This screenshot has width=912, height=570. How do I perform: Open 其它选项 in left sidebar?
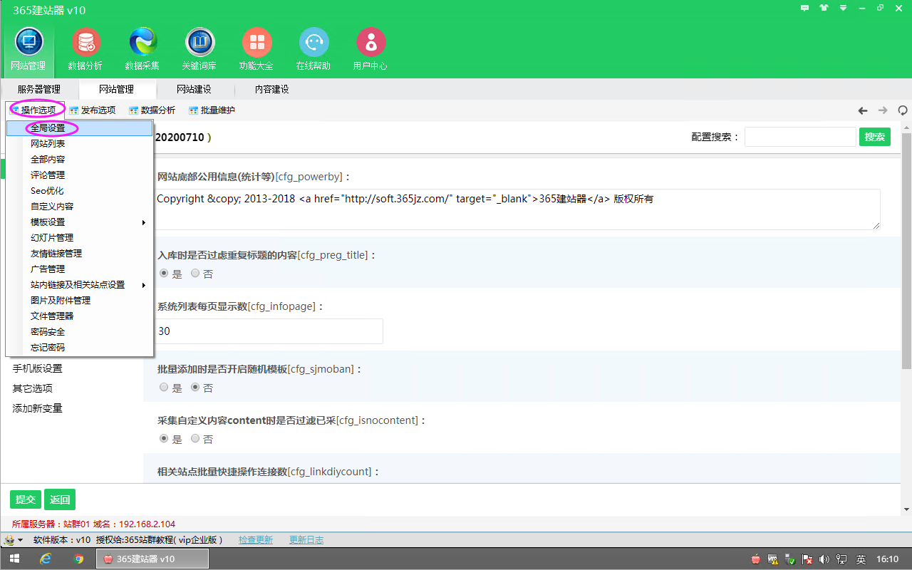click(x=33, y=388)
